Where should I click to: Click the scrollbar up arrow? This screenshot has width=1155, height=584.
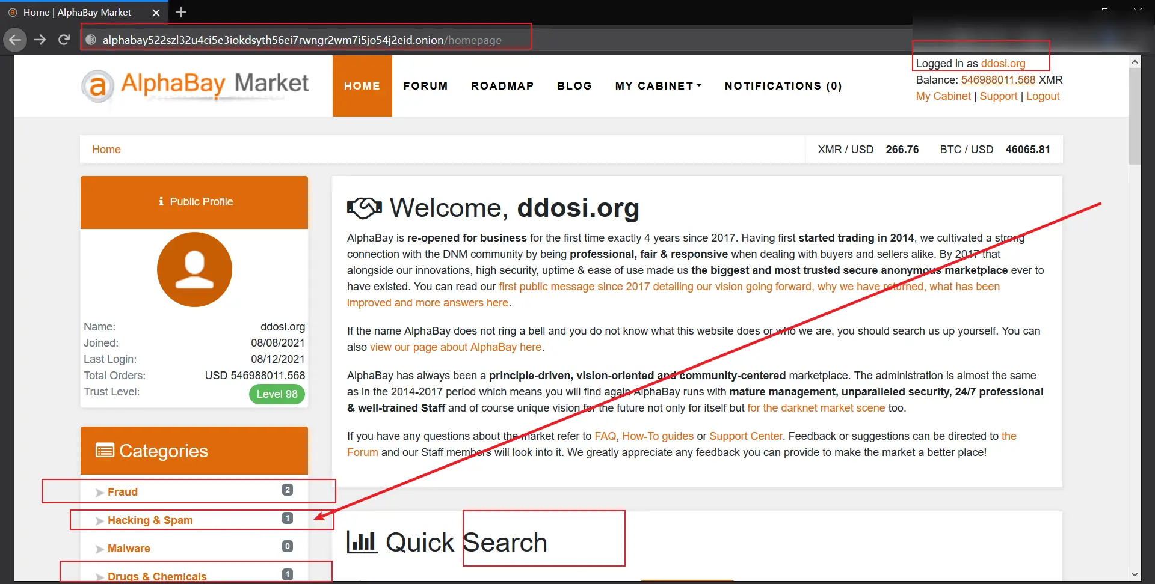point(1135,62)
